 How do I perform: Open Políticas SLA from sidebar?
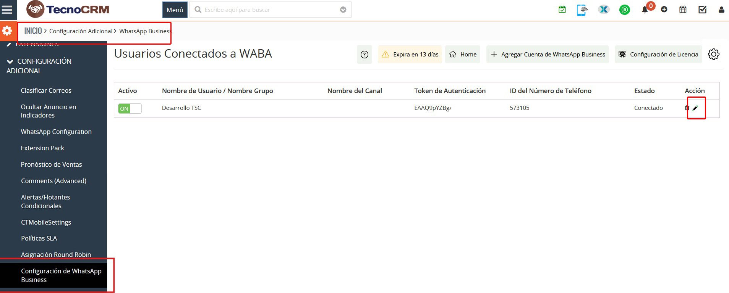(39, 238)
